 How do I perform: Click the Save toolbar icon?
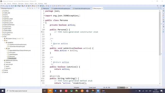click(5, 6)
